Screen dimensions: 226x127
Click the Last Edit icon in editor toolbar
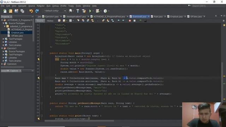click(x=59, y=21)
